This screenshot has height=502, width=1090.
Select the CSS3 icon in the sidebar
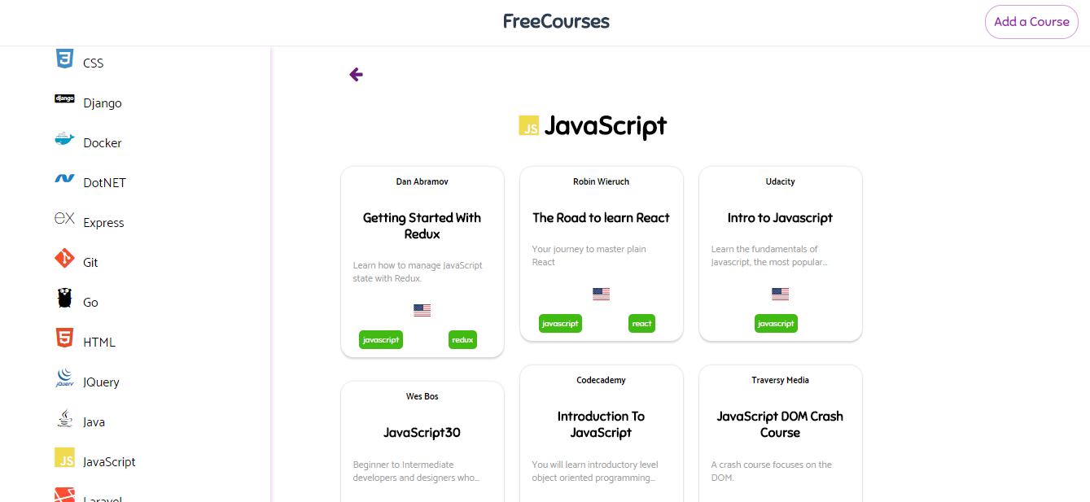coord(64,57)
